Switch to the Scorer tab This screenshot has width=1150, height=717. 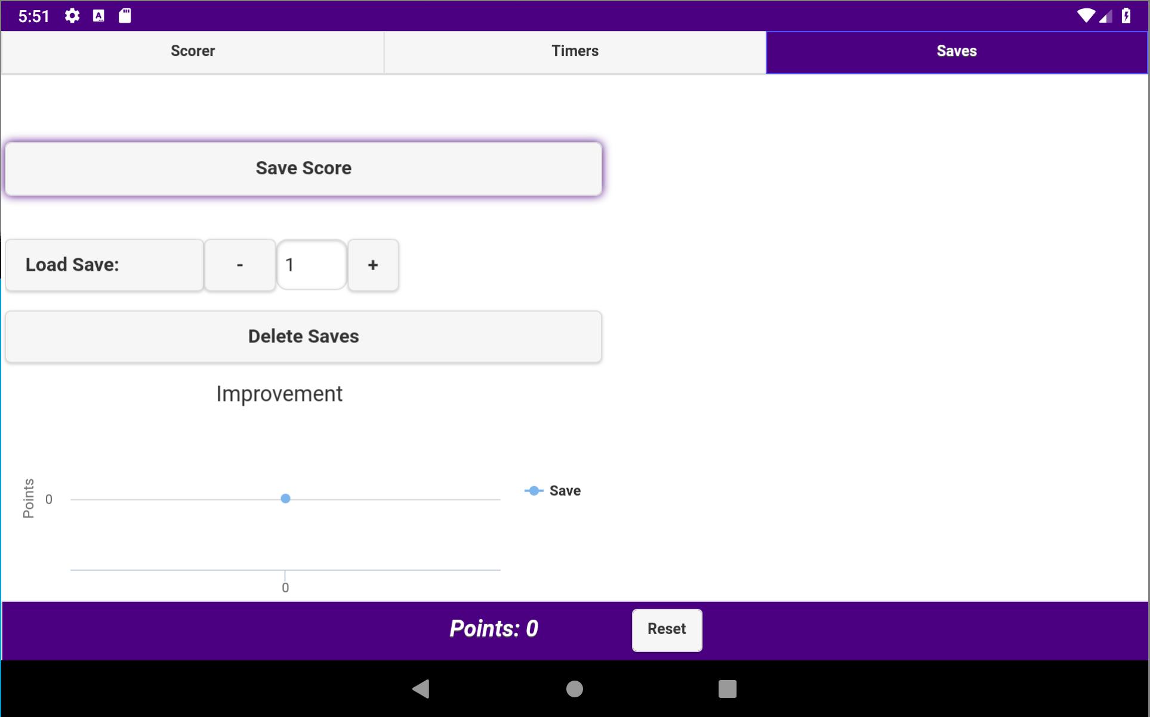point(192,52)
